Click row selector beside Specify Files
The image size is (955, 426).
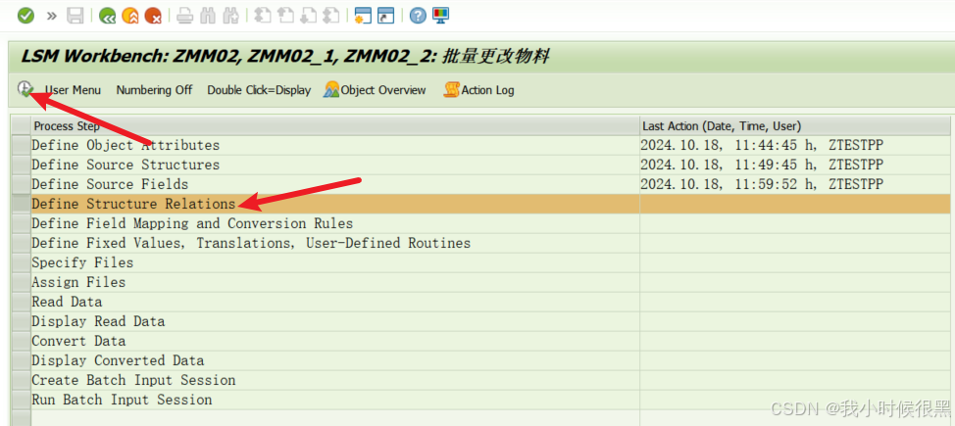[x=22, y=262]
